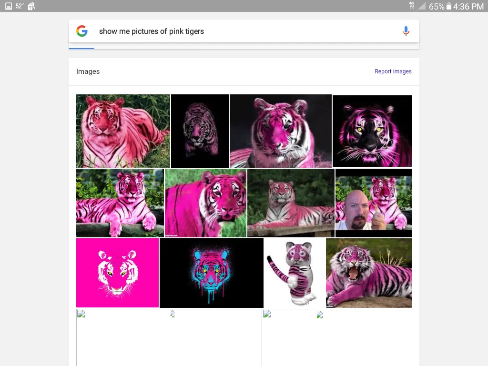Screen dimensions: 488x366
Task: Tap the clock showing 4:36 PM
Action: pos(468,7)
